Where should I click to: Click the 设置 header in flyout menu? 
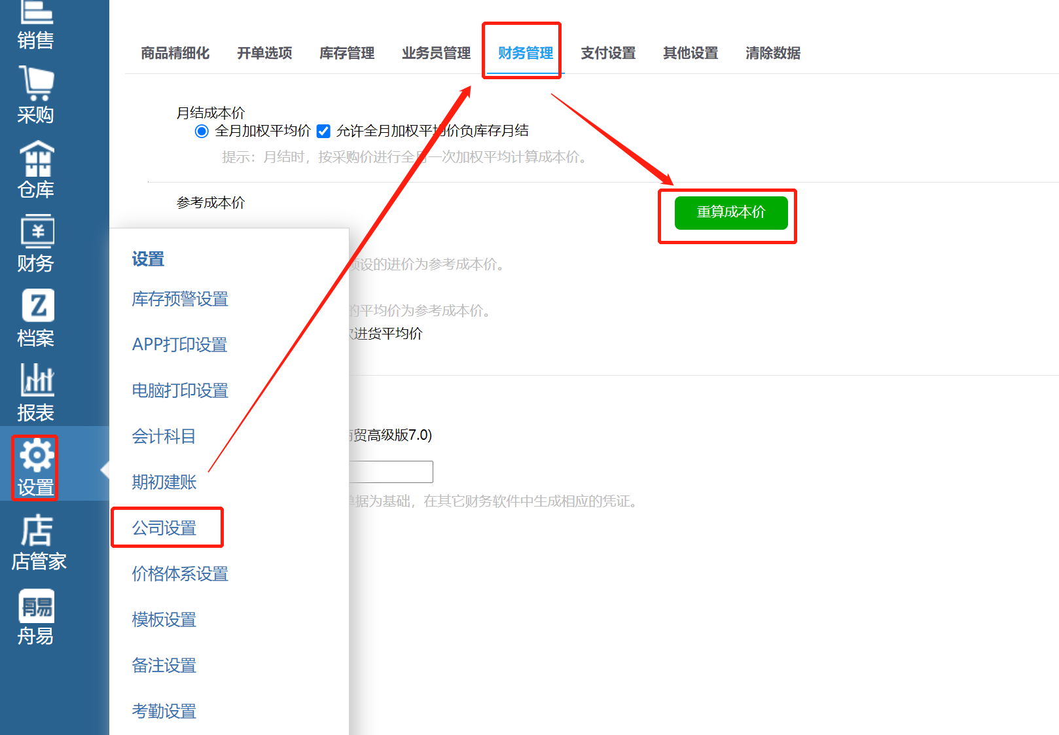point(148,259)
